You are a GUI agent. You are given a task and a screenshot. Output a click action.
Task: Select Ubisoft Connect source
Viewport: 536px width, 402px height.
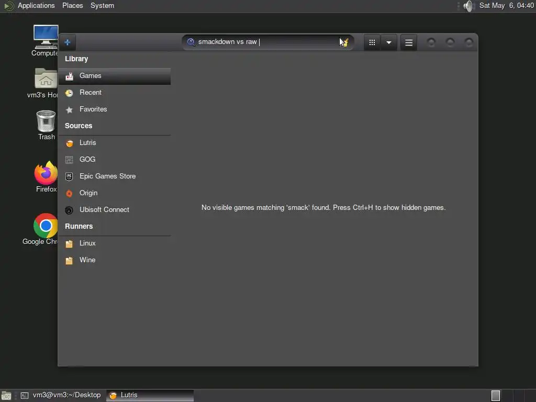115,210
